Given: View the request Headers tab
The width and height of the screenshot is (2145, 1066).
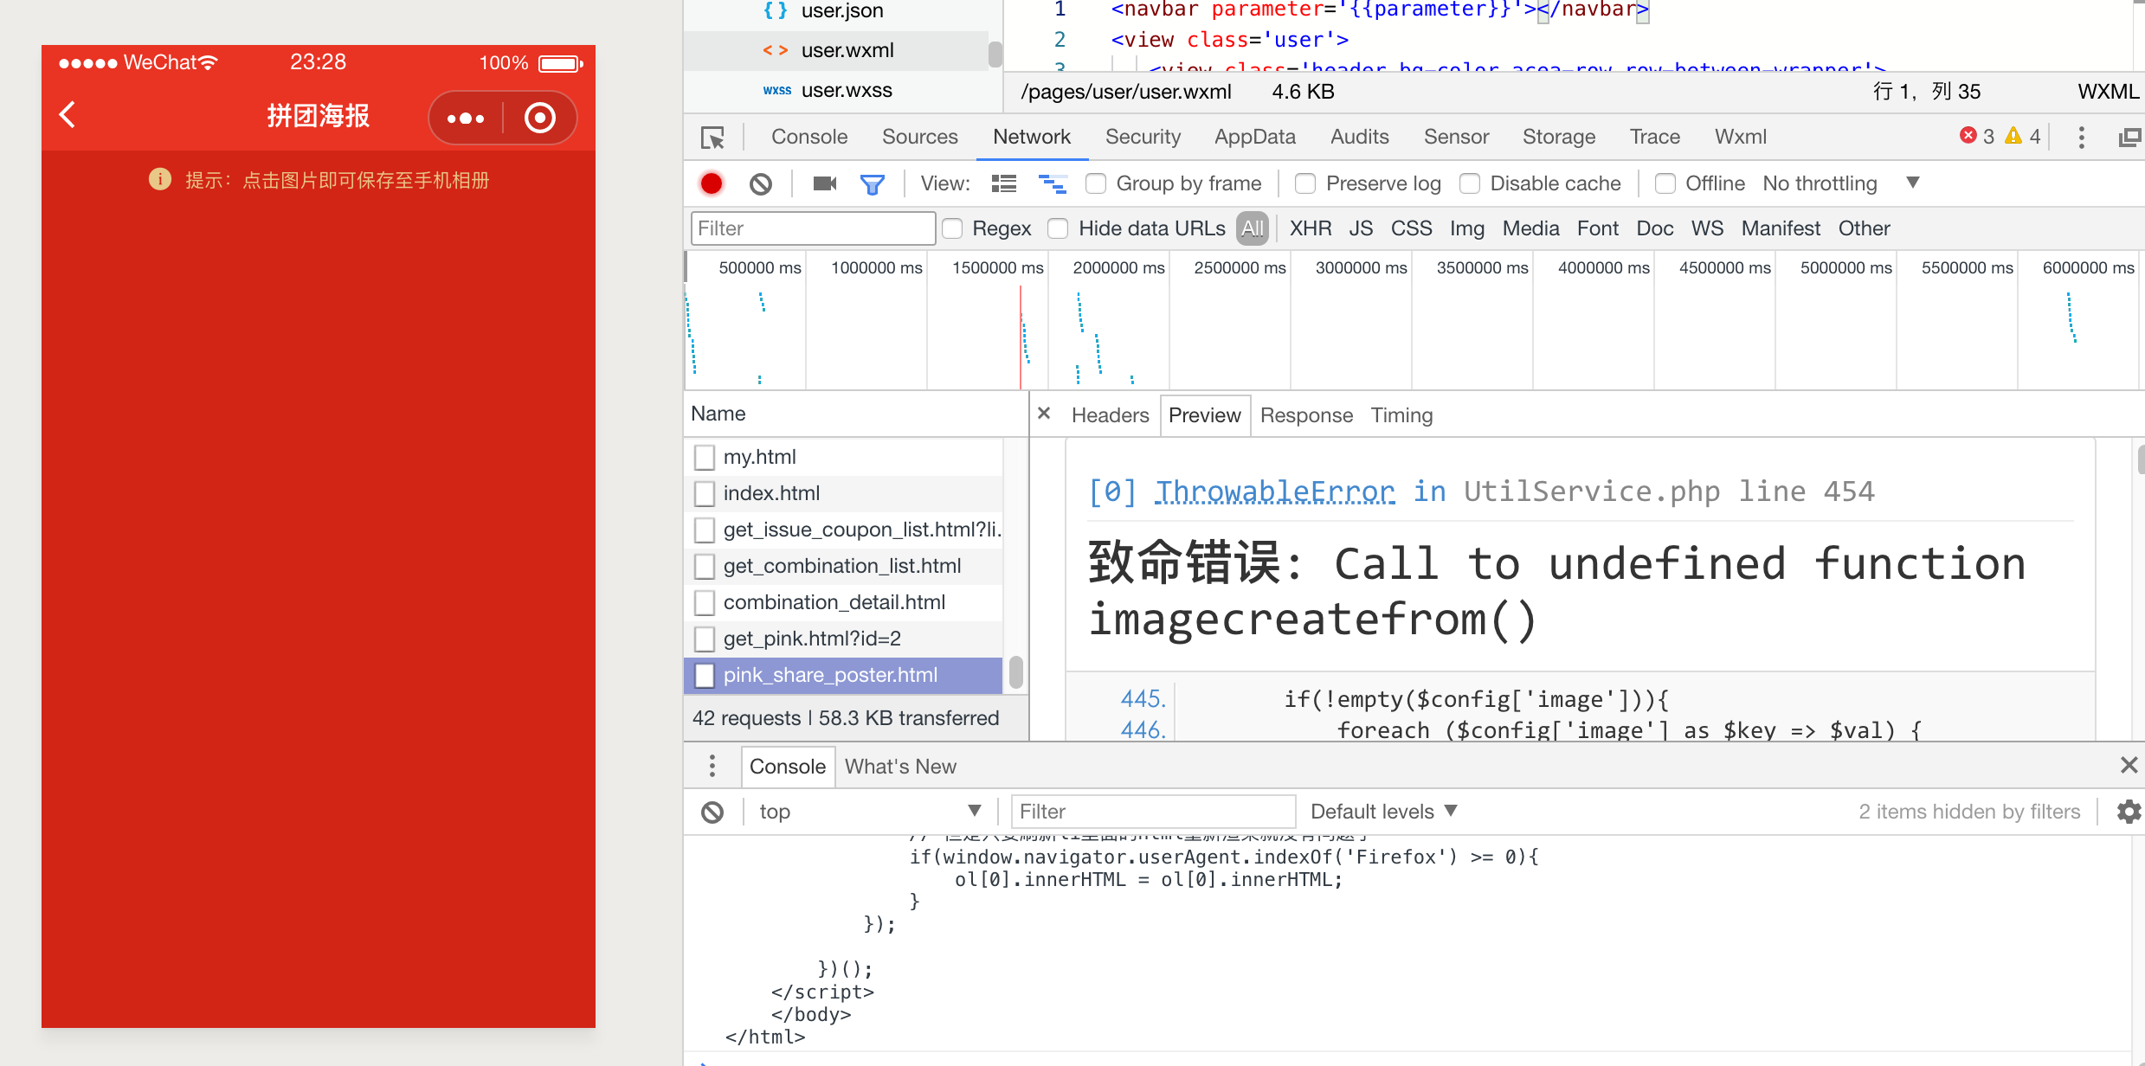Looking at the screenshot, I should coord(1110,415).
